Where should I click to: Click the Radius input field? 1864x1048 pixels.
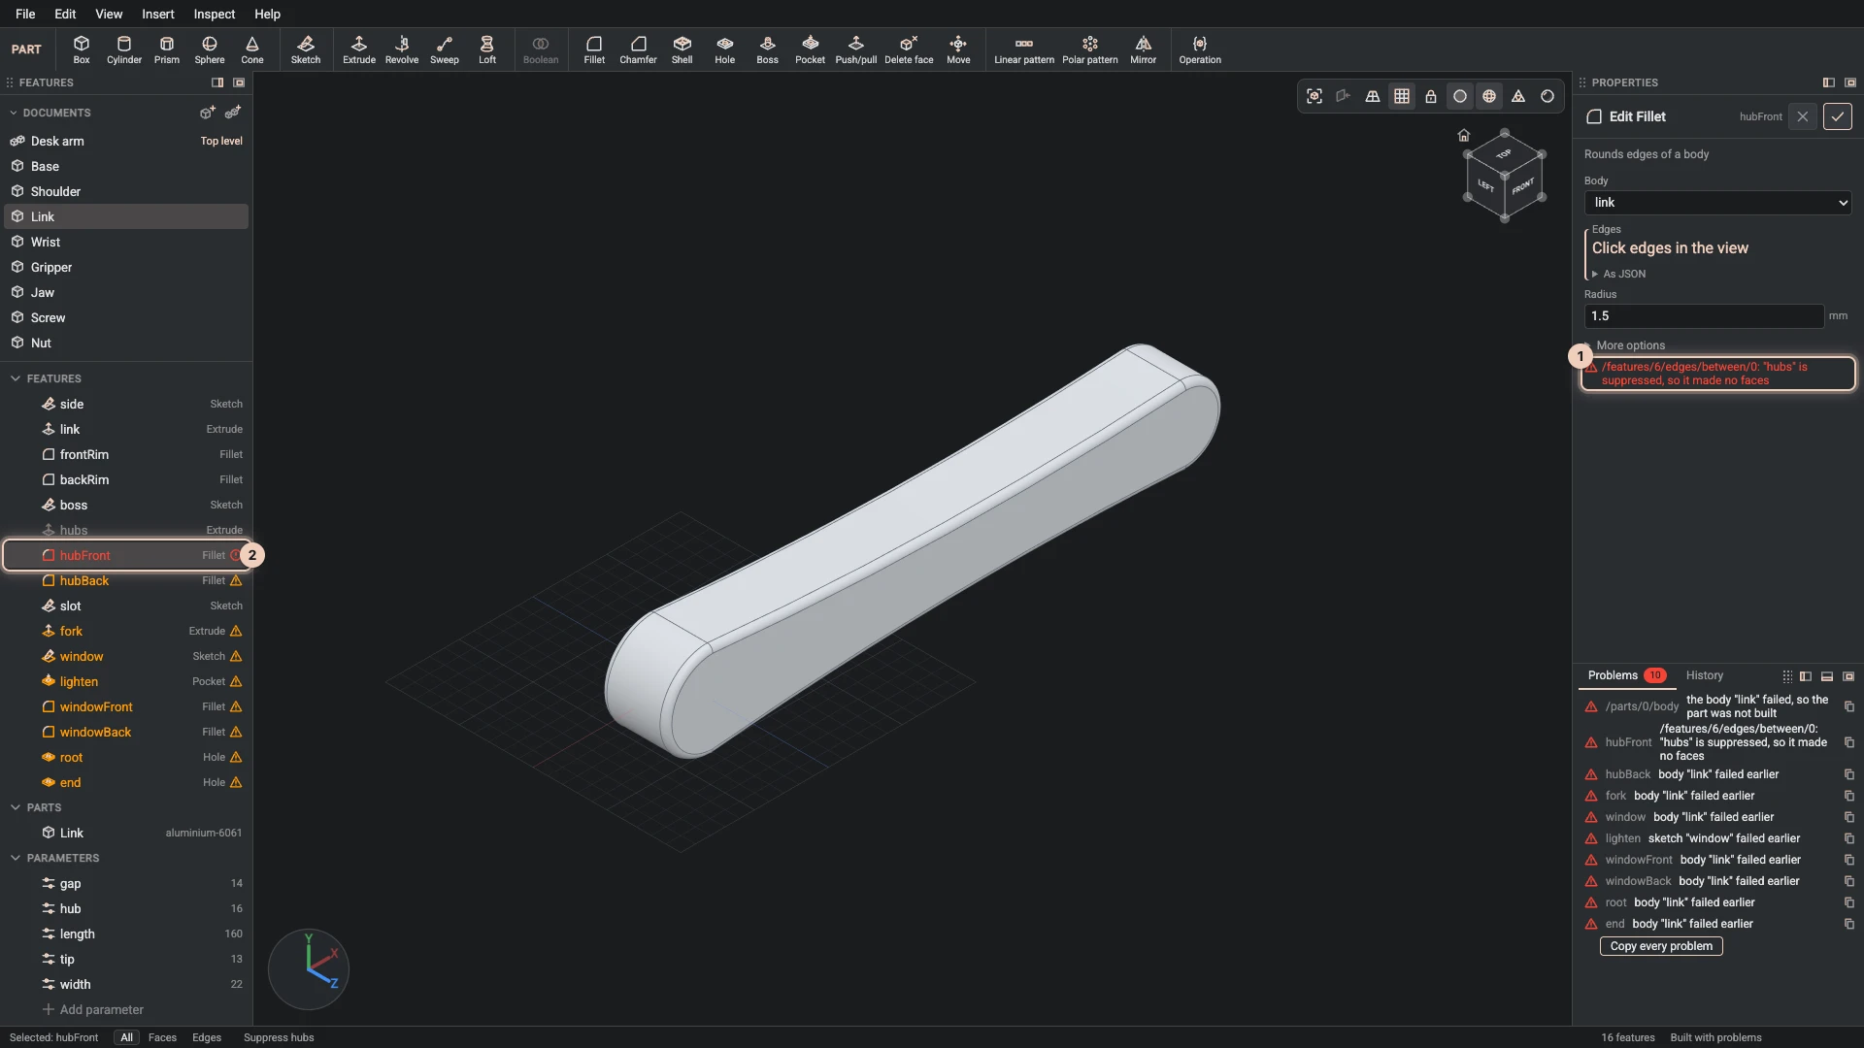pyautogui.click(x=1704, y=316)
